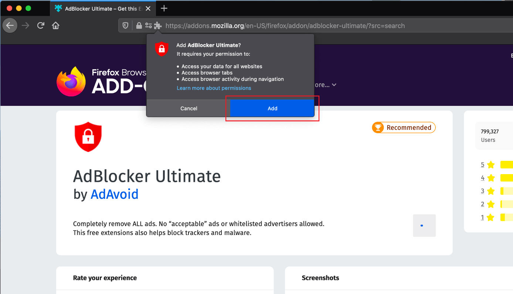
Task: Click the forward navigation arrow
Action: [26, 25]
